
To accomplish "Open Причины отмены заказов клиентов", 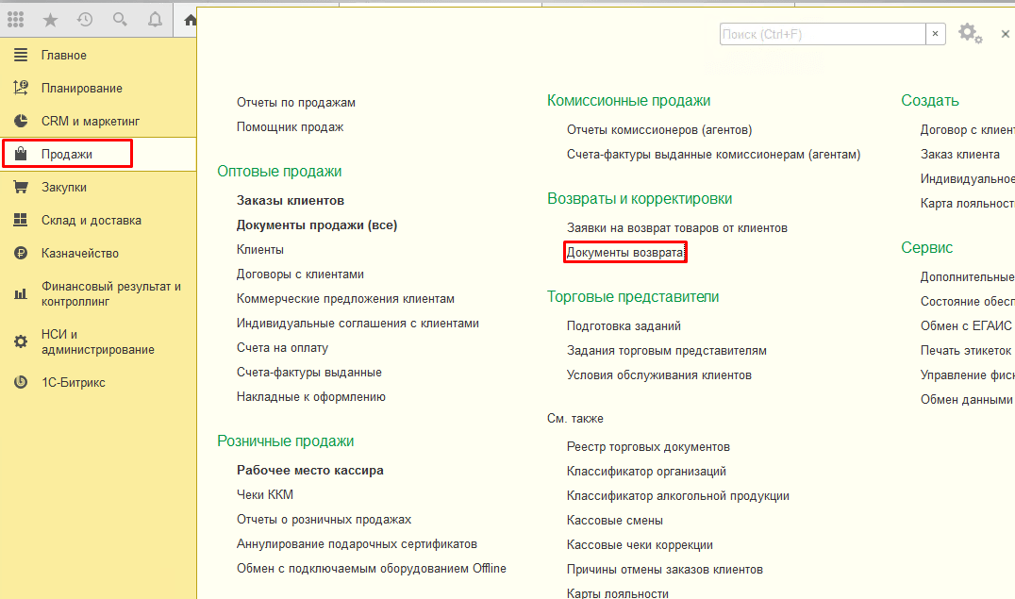I will coord(665,570).
